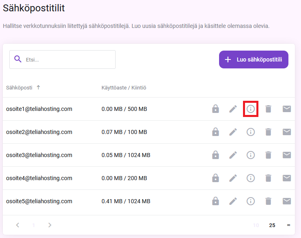
Task: Open envelope icon for osoite2@teliahosting.com
Action: tap(287, 132)
